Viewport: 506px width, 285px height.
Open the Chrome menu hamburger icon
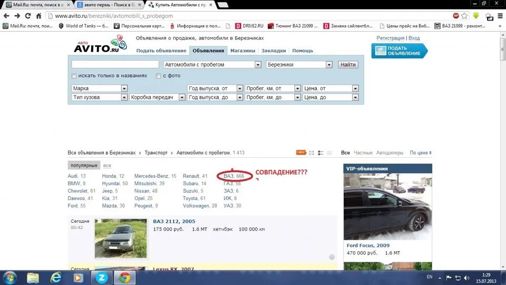coord(500,16)
